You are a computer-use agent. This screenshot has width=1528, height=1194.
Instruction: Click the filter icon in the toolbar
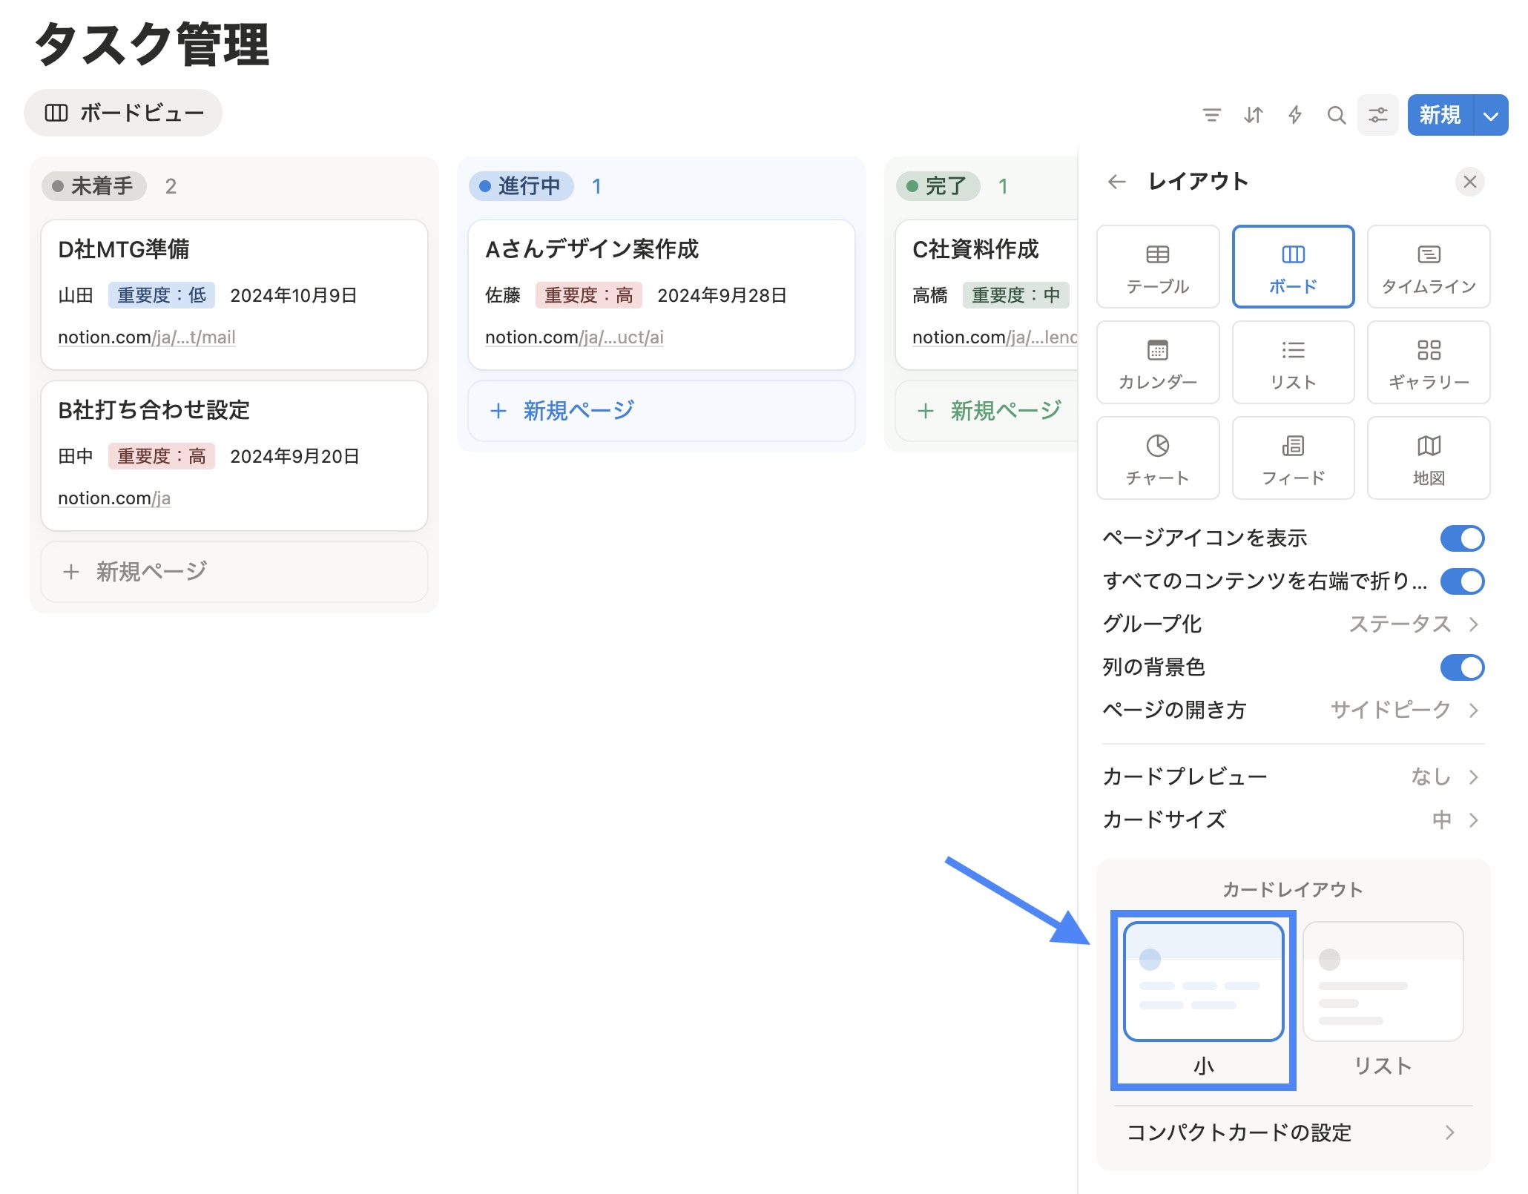pyautogui.click(x=1212, y=115)
